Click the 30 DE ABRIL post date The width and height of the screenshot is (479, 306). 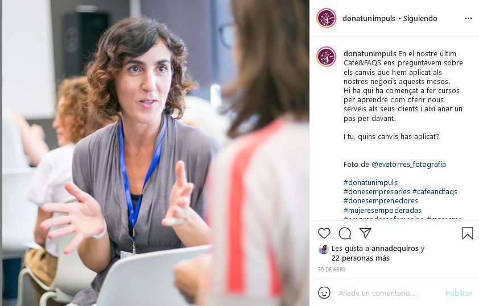click(332, 270)
